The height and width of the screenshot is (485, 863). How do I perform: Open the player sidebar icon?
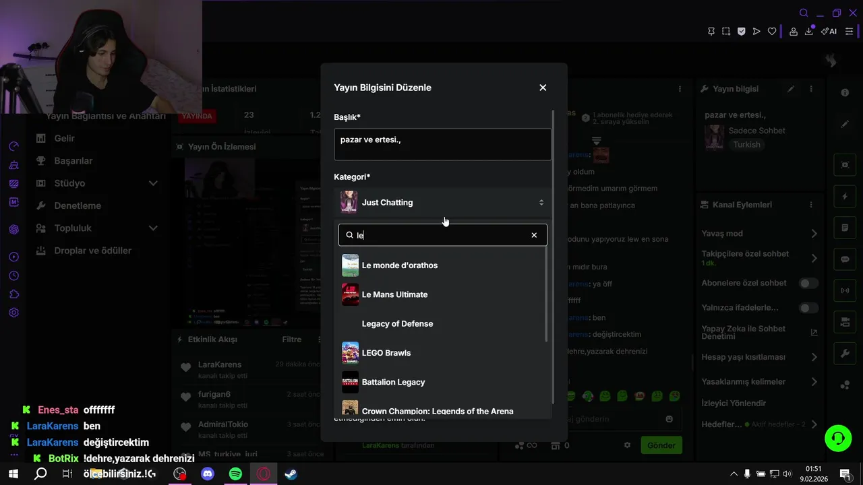[x=13, y=257]
